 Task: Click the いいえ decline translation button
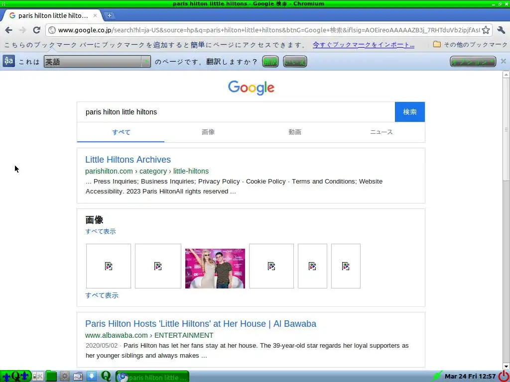(295, 61)
